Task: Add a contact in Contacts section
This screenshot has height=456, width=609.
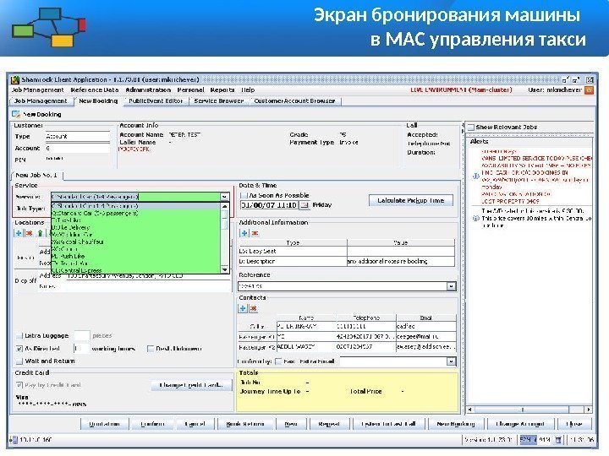Action: [x=243, y=308]
